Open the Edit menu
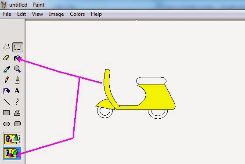 coord(22,14)
